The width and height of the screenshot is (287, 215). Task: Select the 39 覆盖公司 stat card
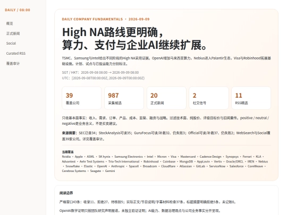(x=82, y=98)
